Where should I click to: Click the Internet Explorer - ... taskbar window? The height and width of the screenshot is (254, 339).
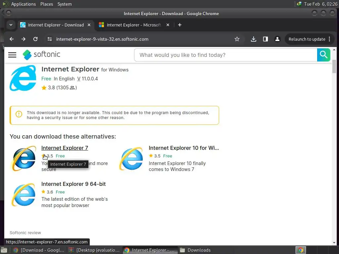tap(150, 250)
